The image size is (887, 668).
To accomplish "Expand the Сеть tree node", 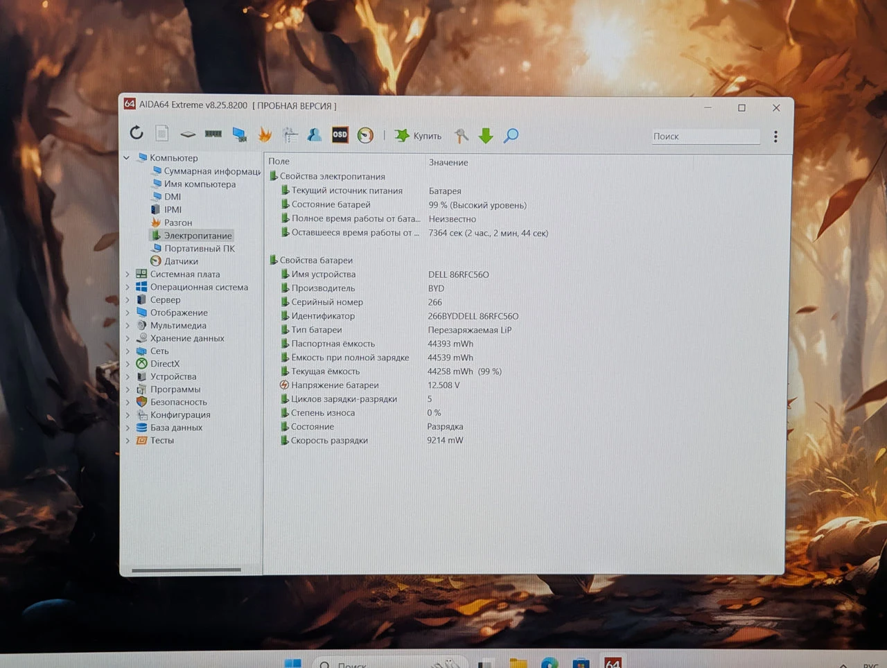I will 128,351.
